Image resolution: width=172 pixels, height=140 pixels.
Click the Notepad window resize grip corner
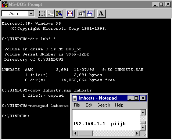[x=144, y=134]
